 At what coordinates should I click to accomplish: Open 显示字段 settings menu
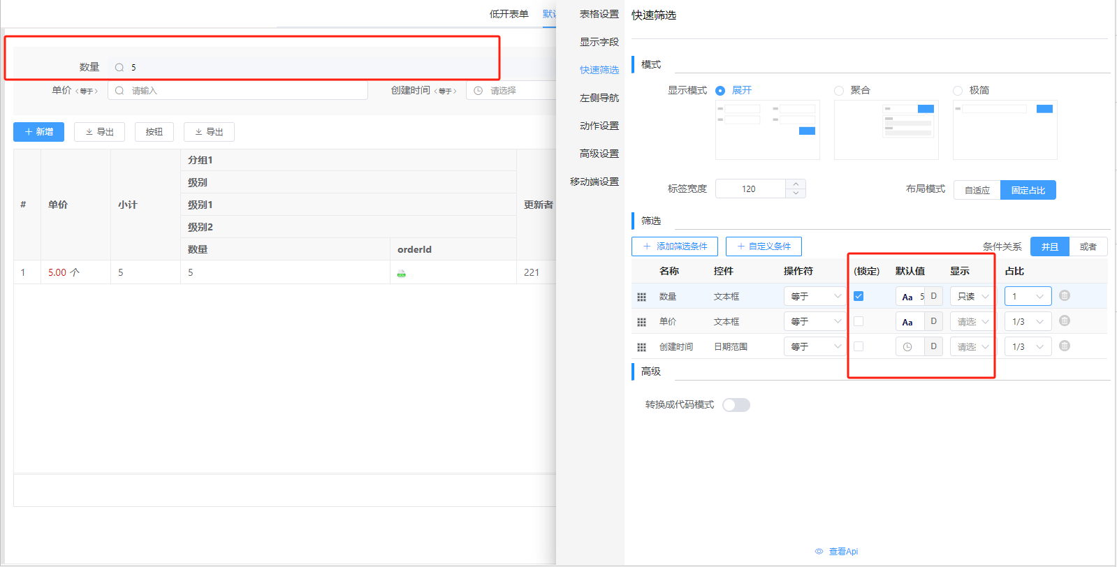599,42
